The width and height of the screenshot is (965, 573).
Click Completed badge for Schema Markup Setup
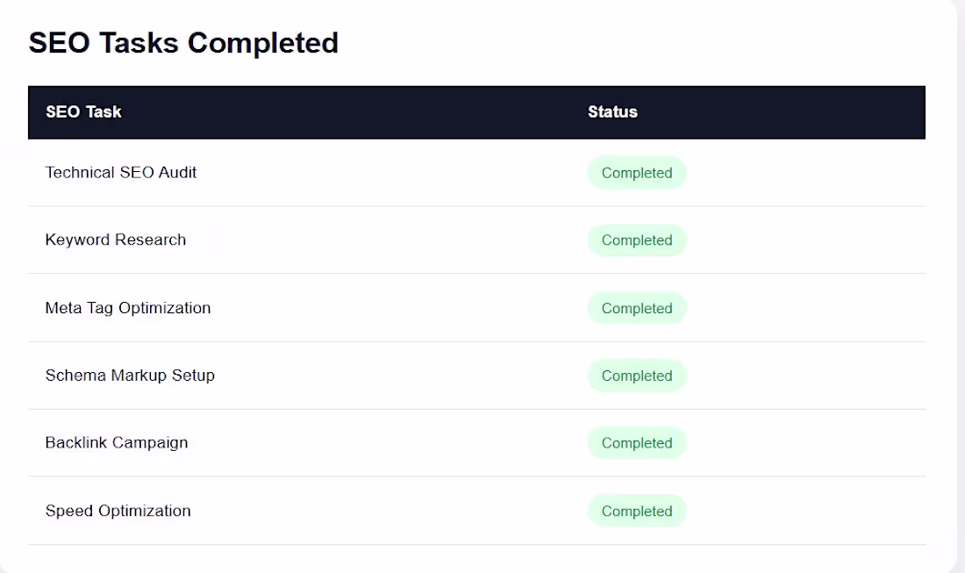click(x=636, y=376)
